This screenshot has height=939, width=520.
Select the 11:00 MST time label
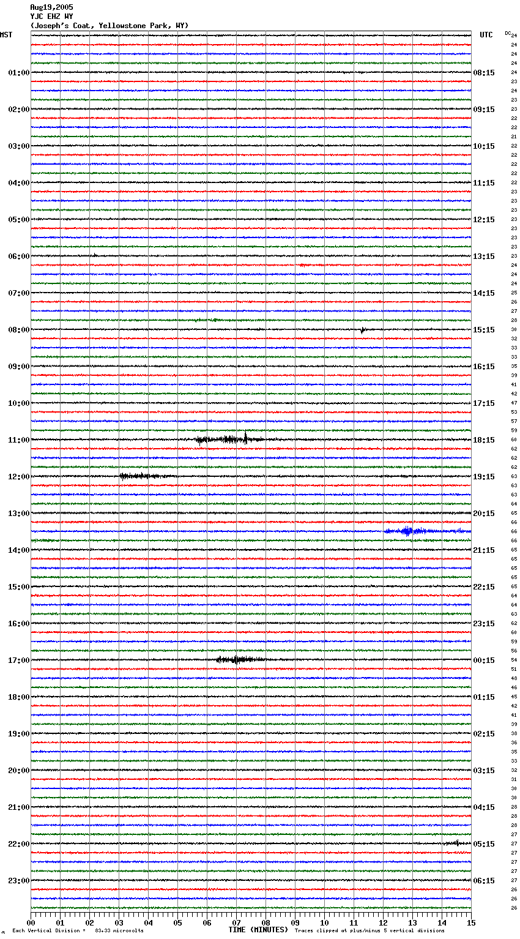click(18, 440)
